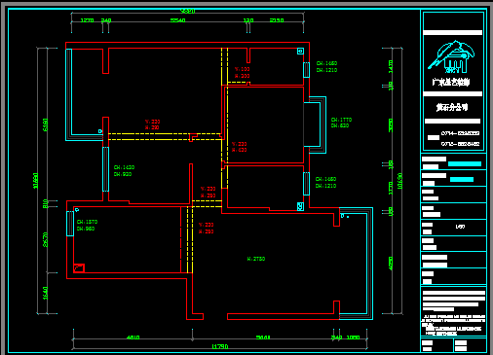Click the small cyan symbol above the CH:1570 window
Viewport: 493px width, 355px height.
pos(77,210)
